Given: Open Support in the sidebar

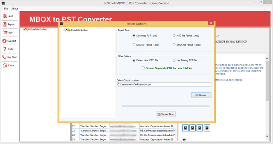Looking at the screenshot, I should [9, 41].
